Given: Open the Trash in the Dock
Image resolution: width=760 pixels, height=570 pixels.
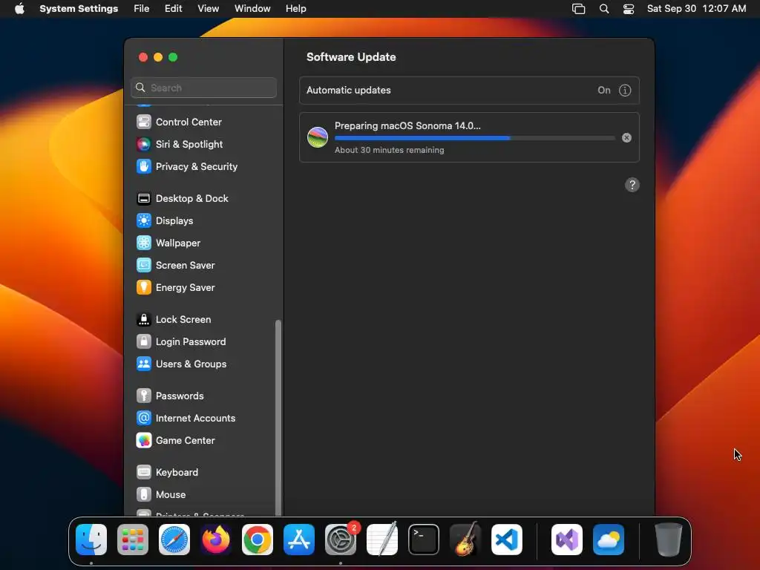Looking at the screenshot, I should 669,540.
